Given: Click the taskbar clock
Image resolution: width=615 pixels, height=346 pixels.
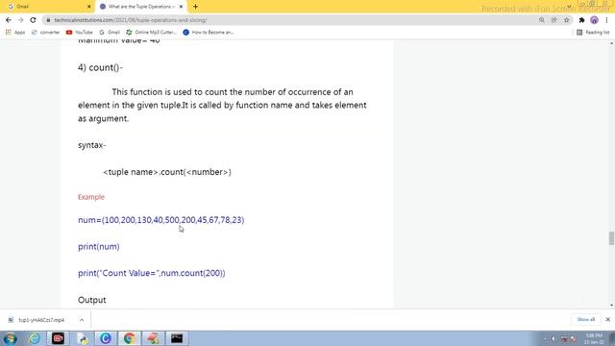Looking at the screenshot, I should point(594,338).
